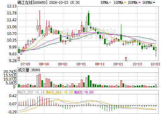Click the 10.37万 volume axis label
Viewport: 163px width, 114px height.
click(x=10, y=79)
